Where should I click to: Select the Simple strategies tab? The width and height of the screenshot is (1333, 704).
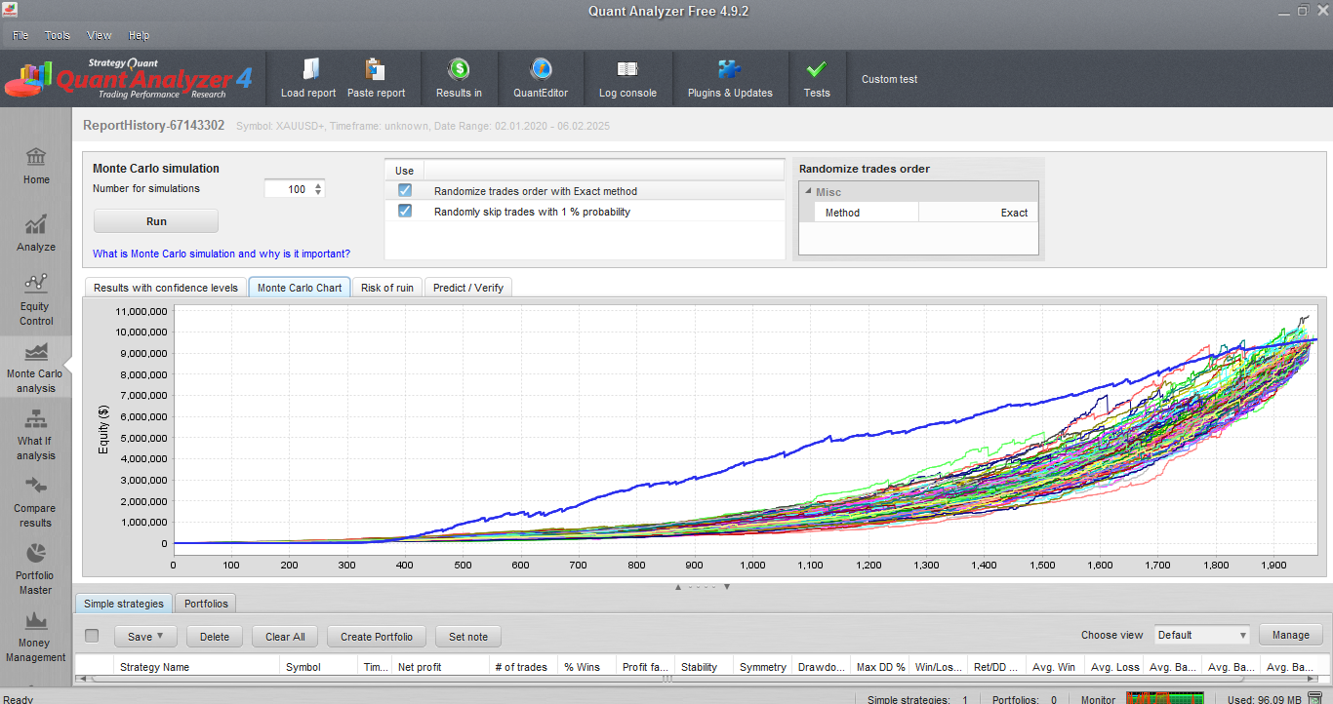(x=124, y=604)
